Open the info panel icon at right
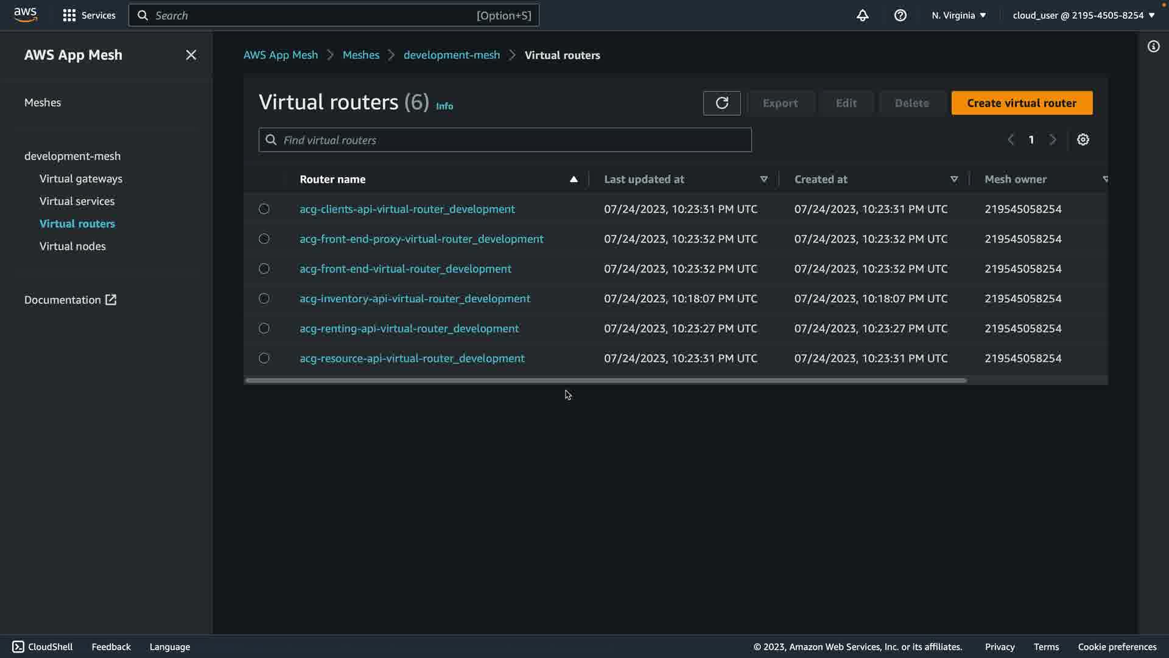The height and width of the screenshot is (658, 1169). click(x=1153, y=46)
